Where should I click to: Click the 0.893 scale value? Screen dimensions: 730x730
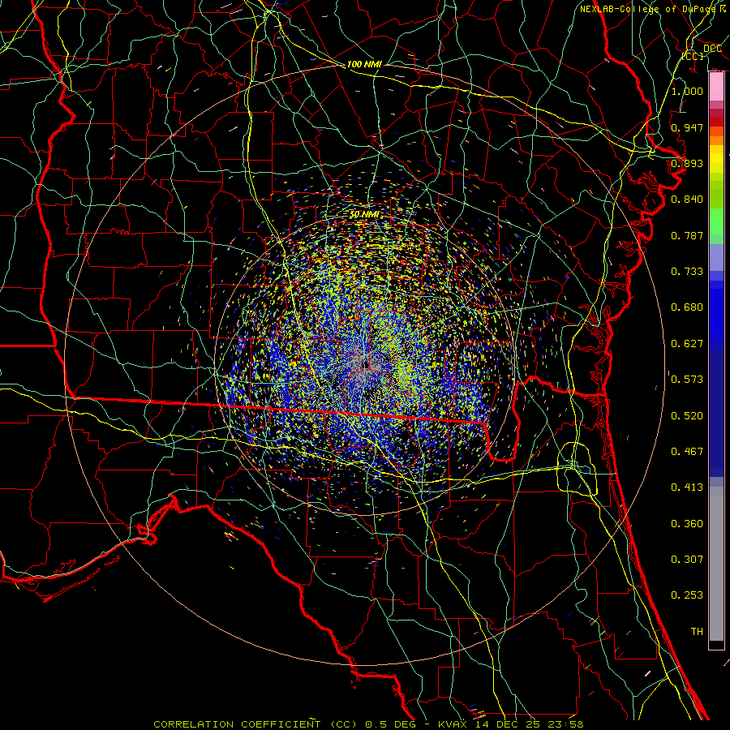687,163
